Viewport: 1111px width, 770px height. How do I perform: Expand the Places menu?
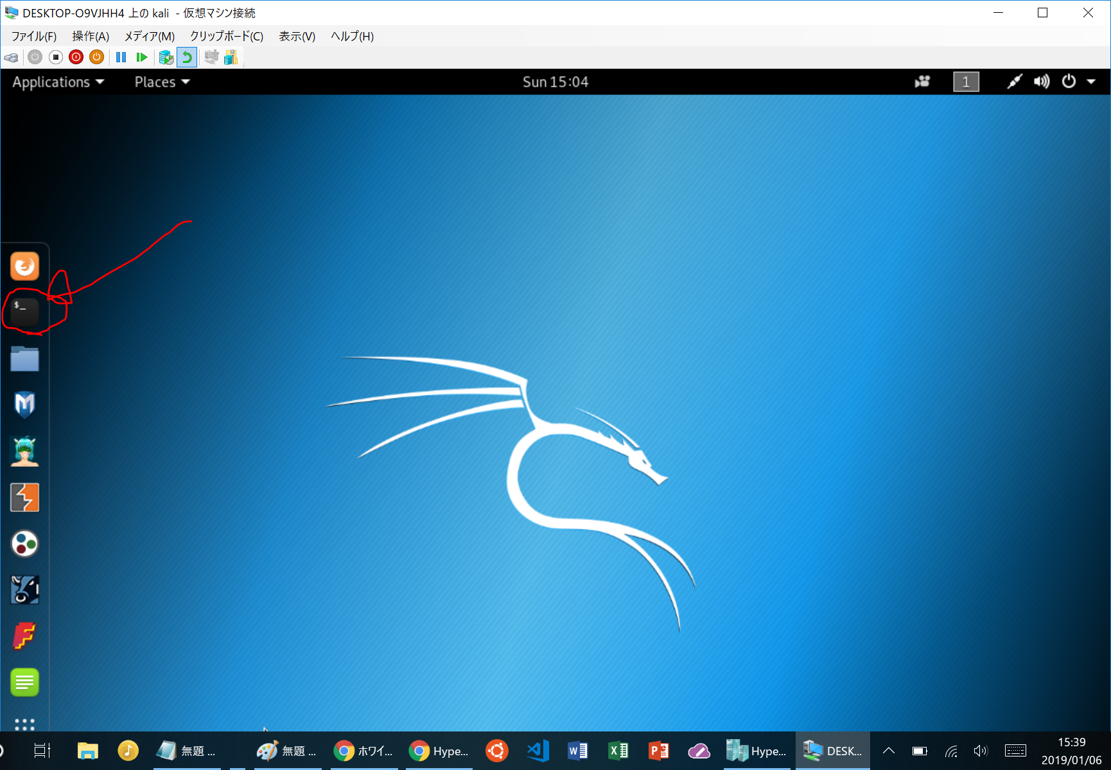pos(162,82)
